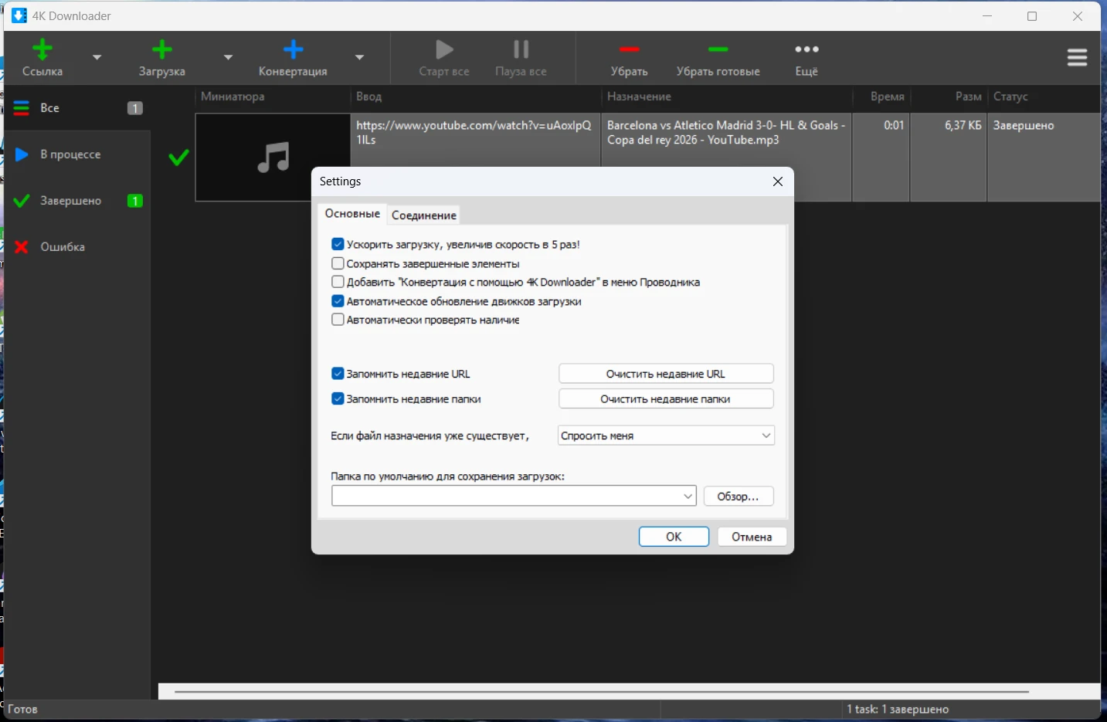The height and width of the screenshot is (722, 1107).
Task: Switch to the Соединение tab
Action: pos(423,215)
